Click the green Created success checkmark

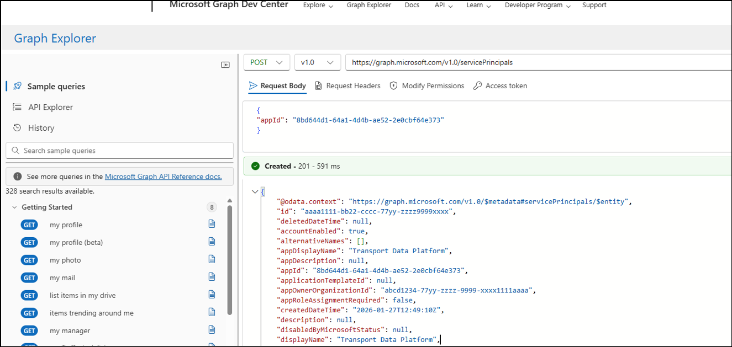coord(255,166)
